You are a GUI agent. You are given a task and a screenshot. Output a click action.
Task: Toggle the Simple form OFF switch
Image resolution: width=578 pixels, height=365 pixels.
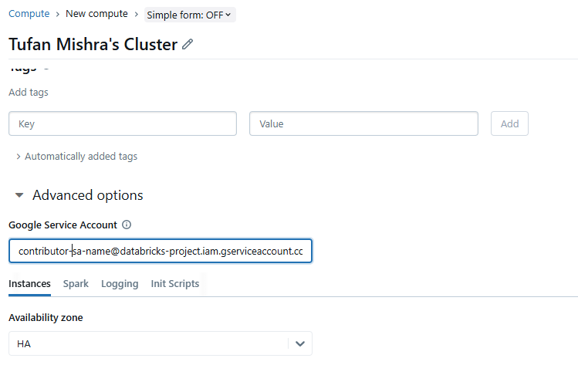[x=190, y=15]
